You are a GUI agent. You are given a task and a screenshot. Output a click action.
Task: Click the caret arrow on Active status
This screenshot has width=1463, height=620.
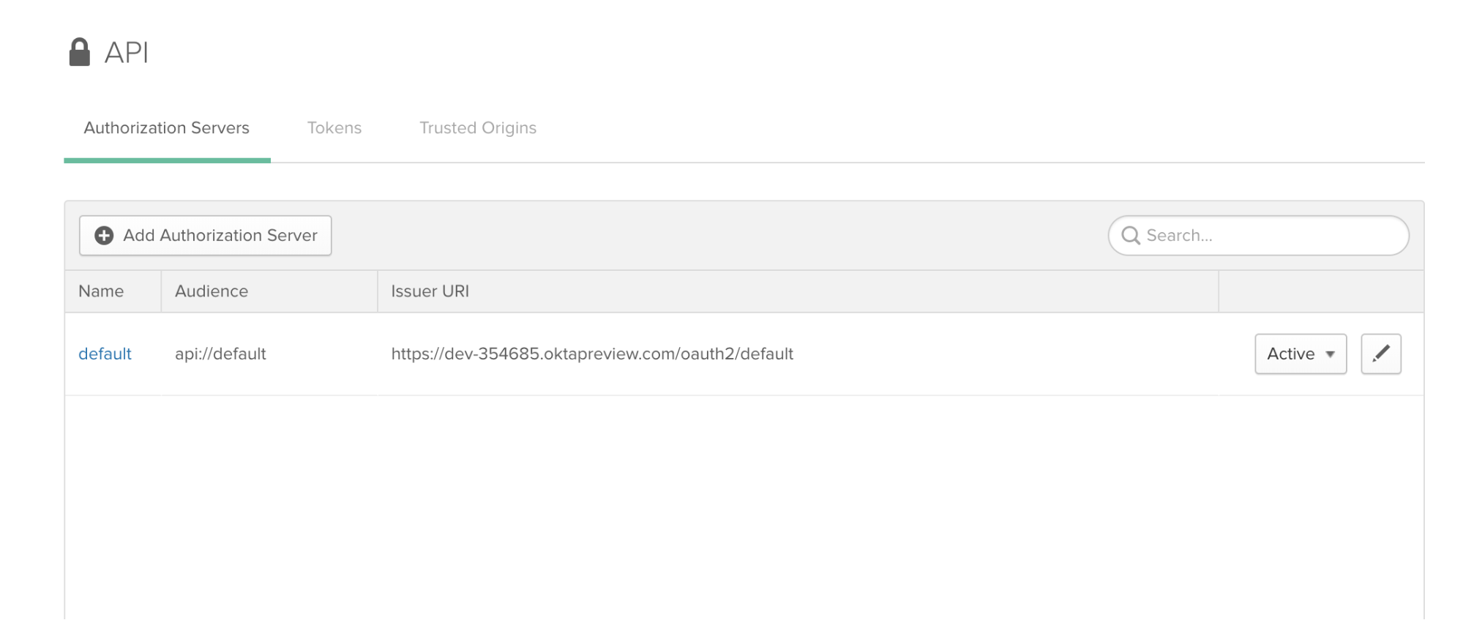pyautogui.click(x=1330, y=354)
